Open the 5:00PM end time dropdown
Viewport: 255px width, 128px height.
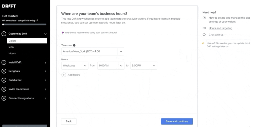pyautogui.click(x=144, y=66)
